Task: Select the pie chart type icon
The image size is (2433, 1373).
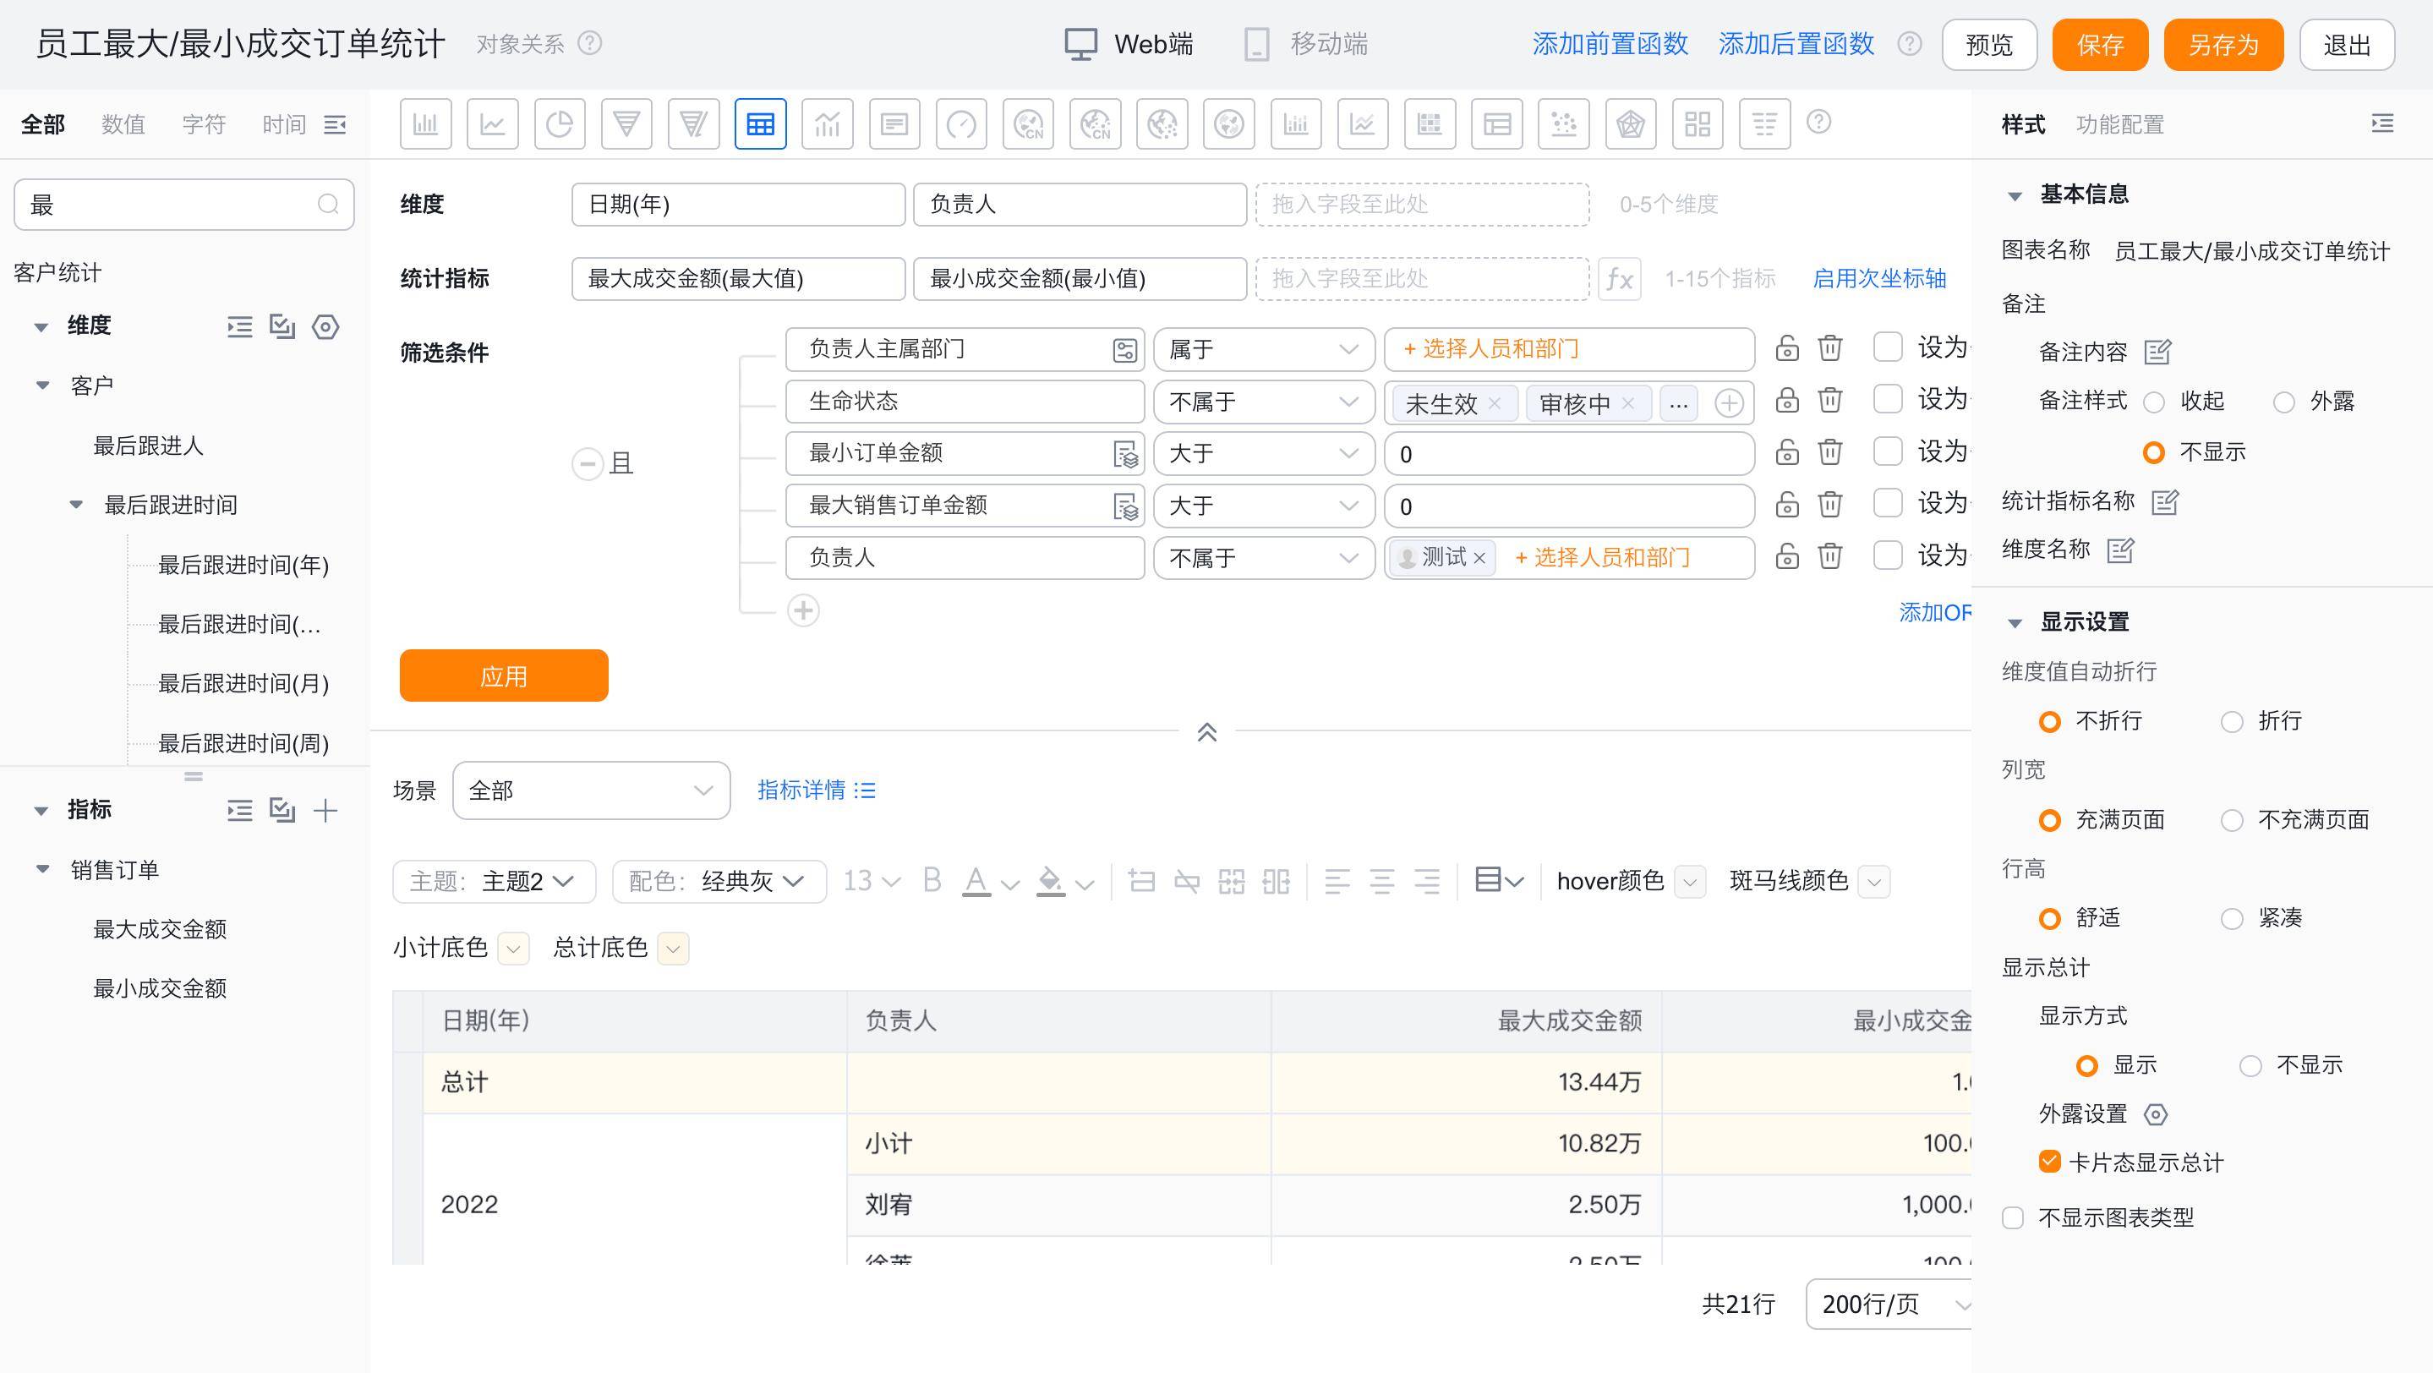Action: (x=559, y=123)
